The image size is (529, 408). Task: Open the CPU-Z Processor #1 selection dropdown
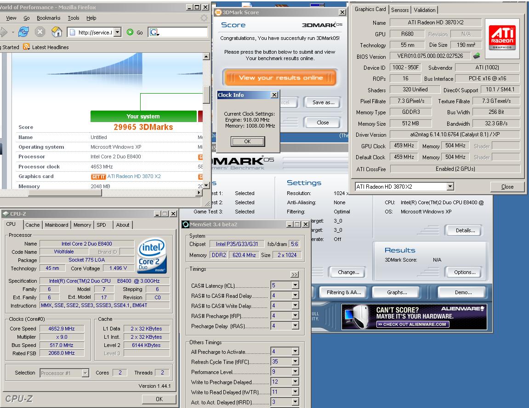pyautogui.click(x=85, y=373)
